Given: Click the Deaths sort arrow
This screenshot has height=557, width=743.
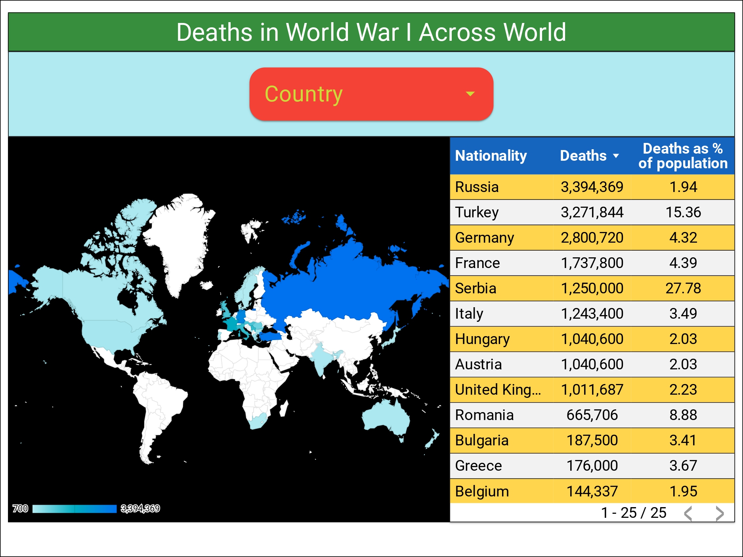Looking at the screenshot, I should (x=616, y=156).
